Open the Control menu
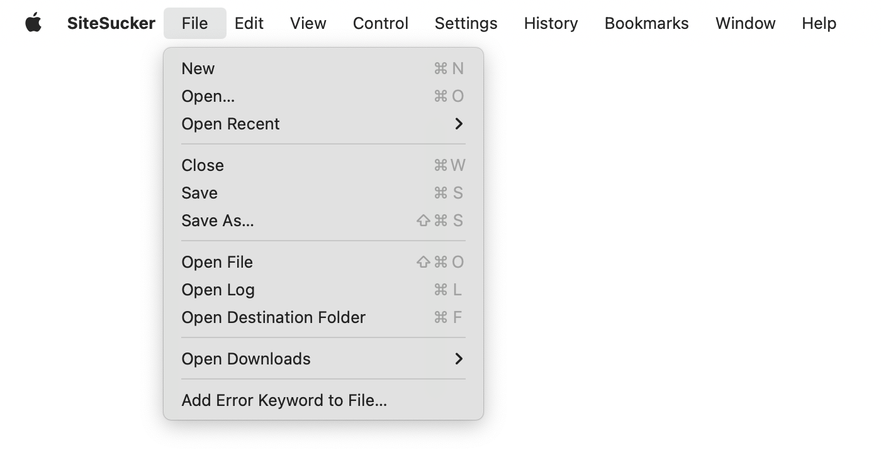The image size is (881, 465). tap(380, 23)
